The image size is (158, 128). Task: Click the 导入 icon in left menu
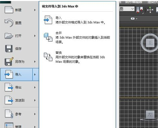9,74
